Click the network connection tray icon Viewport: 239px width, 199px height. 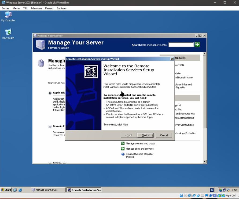pos(224,190)
